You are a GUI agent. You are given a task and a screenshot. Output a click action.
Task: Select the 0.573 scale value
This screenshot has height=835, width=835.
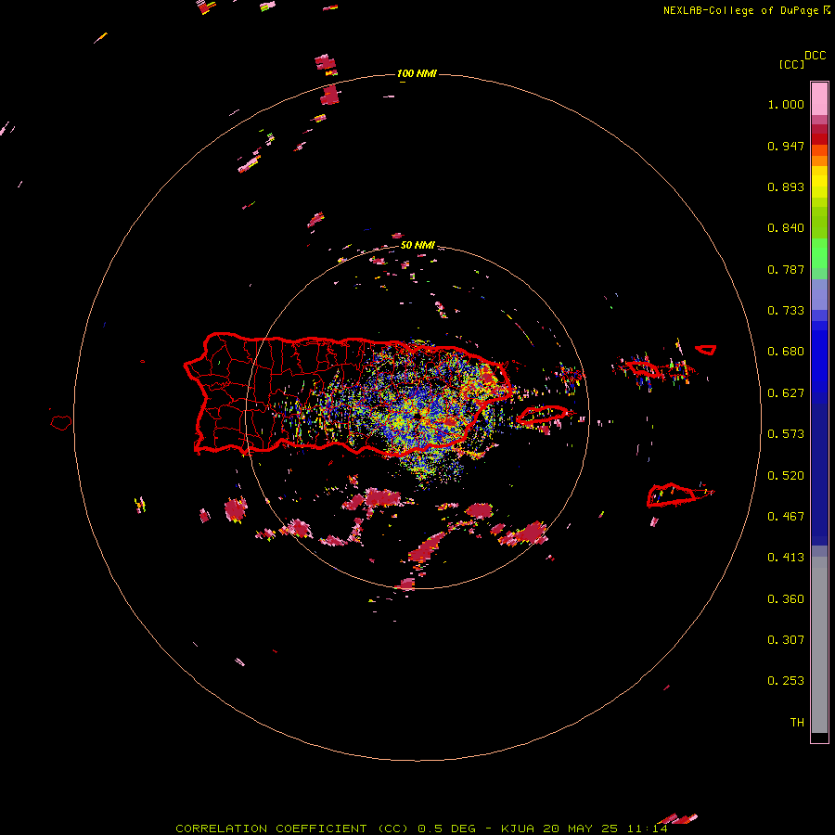pos(786,434)
